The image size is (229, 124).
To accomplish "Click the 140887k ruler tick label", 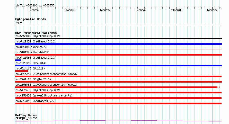I will pyautogui.click(x=176, y=10).
